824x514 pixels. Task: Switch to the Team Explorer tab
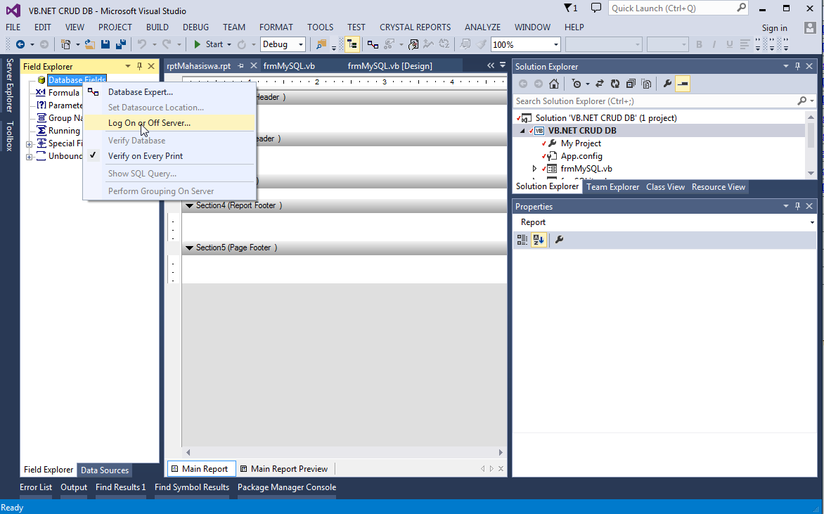[613, 187]
